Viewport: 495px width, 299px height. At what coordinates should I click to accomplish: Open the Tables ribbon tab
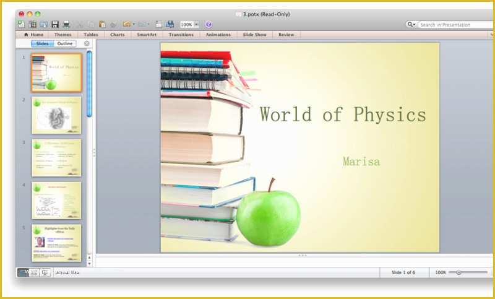(91, 35)
